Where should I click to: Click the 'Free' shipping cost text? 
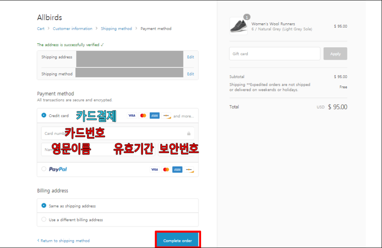(x=343, y=87)
